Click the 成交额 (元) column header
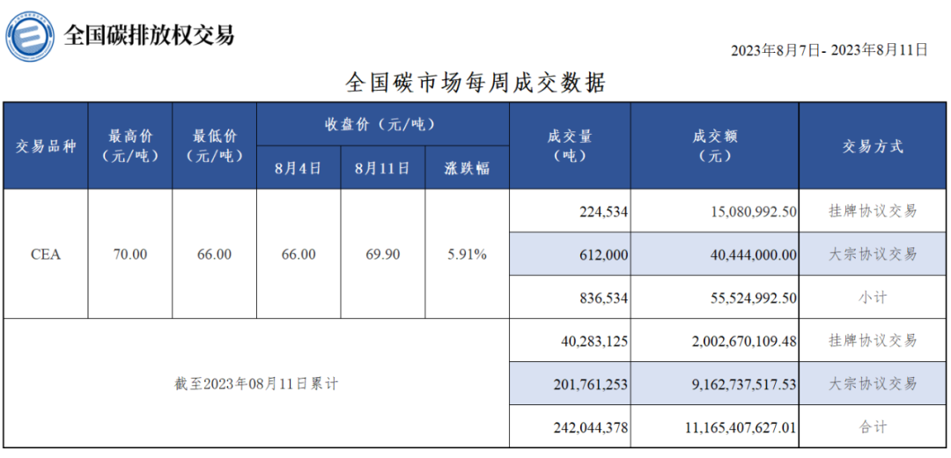This screenshot has width=951, height=458. 714,146
